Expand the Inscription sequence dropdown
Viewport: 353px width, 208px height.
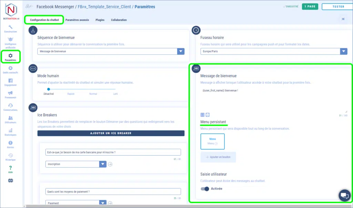click(103, 164)
